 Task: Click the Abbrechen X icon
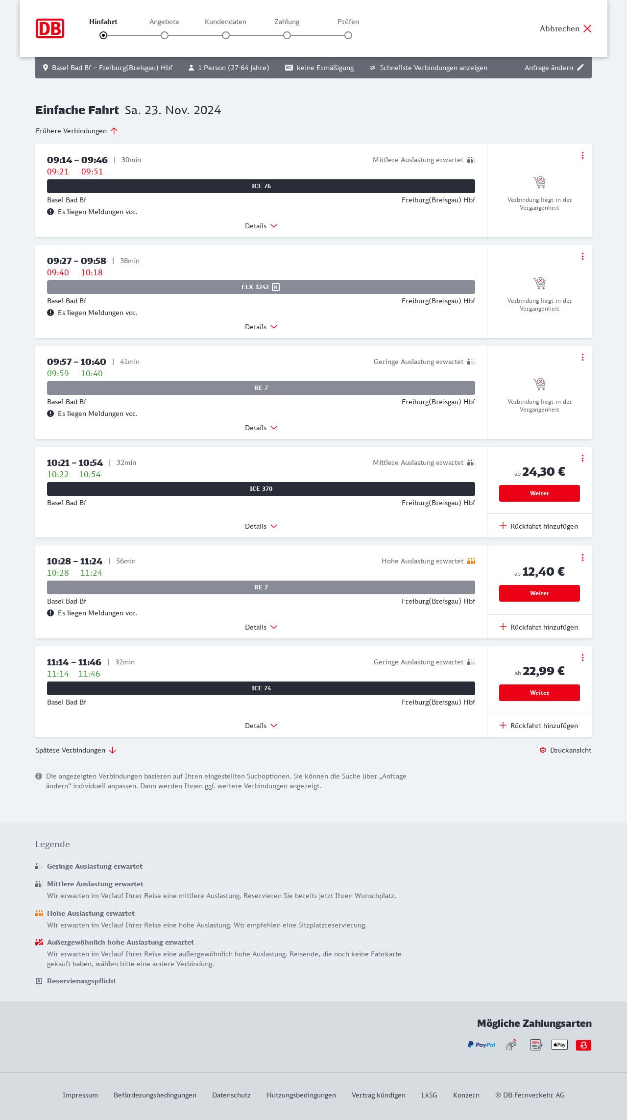pos(587,28)
